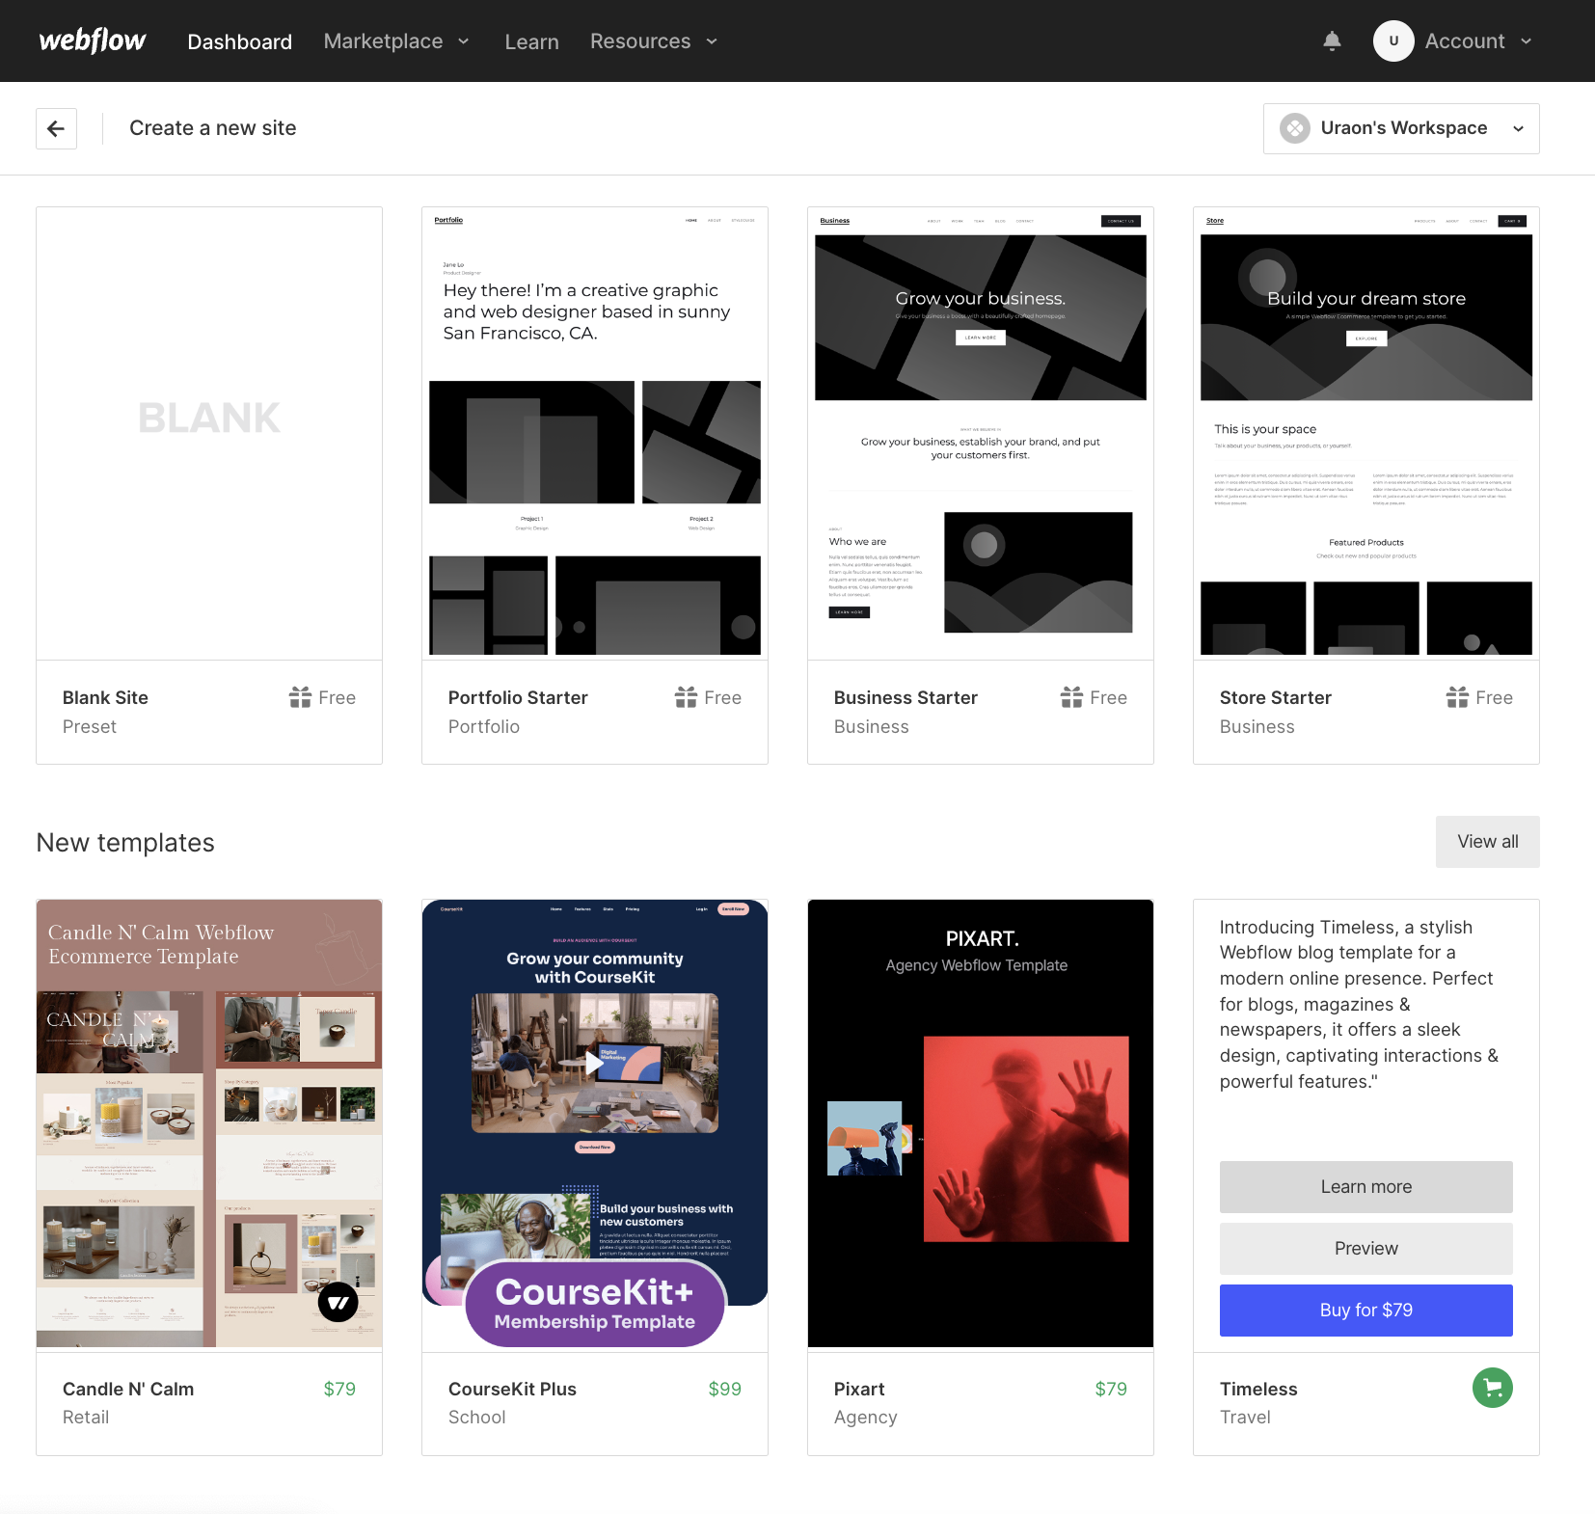The image size is (1595, 1514).
Task: Click the Retail category label
Action: 86,1418
